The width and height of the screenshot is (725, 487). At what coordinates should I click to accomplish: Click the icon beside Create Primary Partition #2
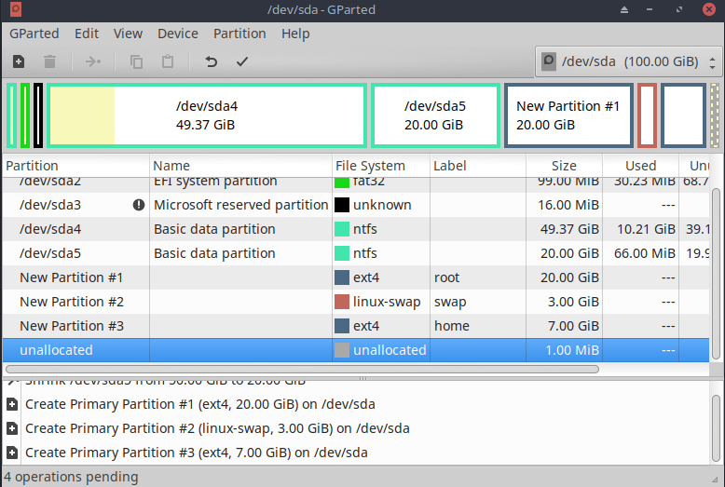pyautogui.click(x=12, y=428)
